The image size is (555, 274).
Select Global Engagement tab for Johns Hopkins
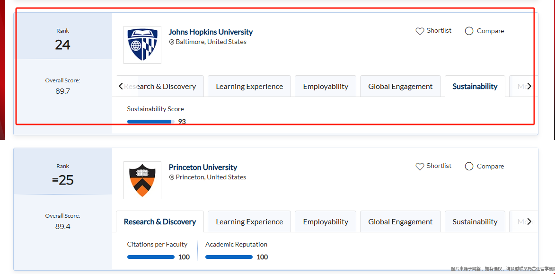coord(400,87)
